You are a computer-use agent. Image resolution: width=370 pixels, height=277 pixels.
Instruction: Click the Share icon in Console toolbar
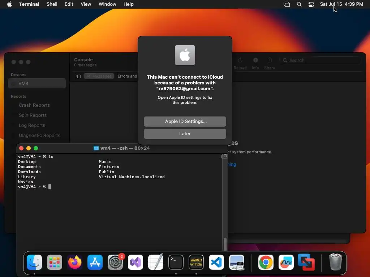click(270, 60)
